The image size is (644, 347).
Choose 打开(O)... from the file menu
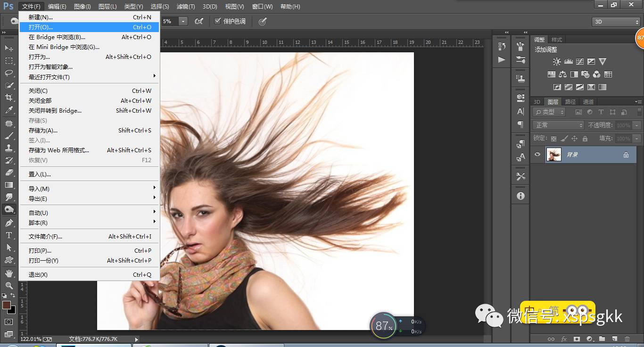pos(89,27)
